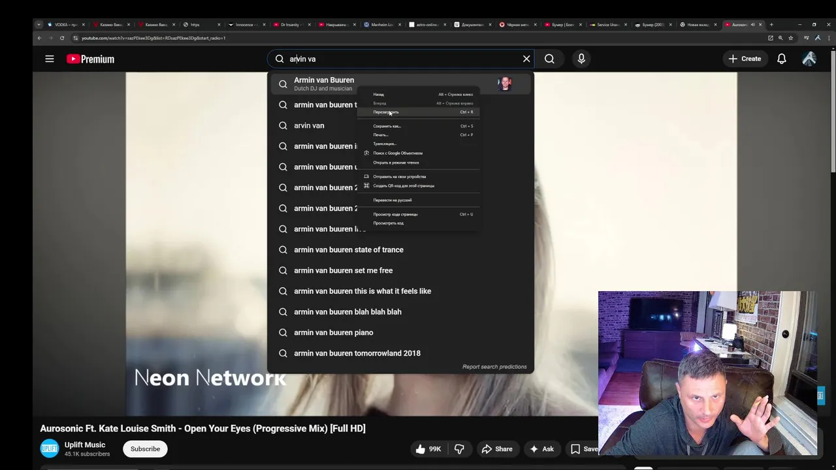Go to YouTube Premium home logo
Viewport: 836px width, 470px height.
[90, 59]
